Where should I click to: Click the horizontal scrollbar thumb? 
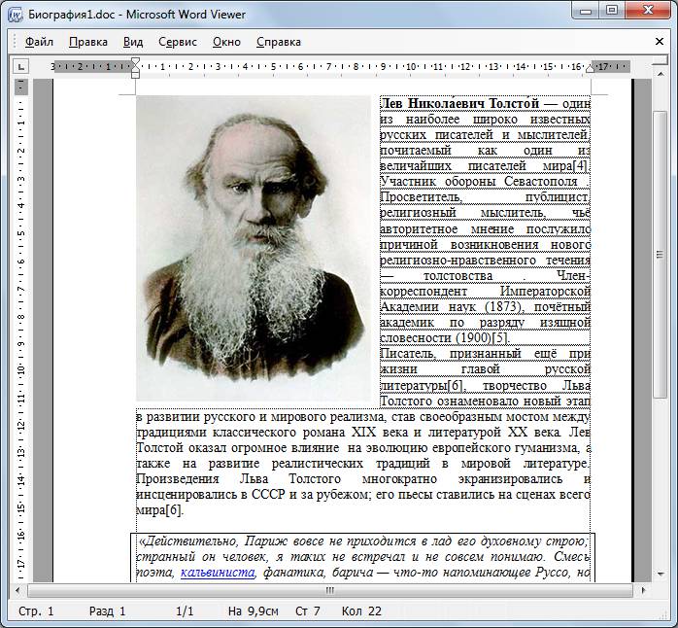tap(330, 590)
